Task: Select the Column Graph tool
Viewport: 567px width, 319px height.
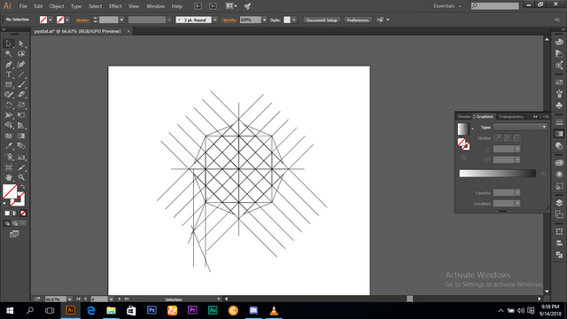Action: coord(21,157)
